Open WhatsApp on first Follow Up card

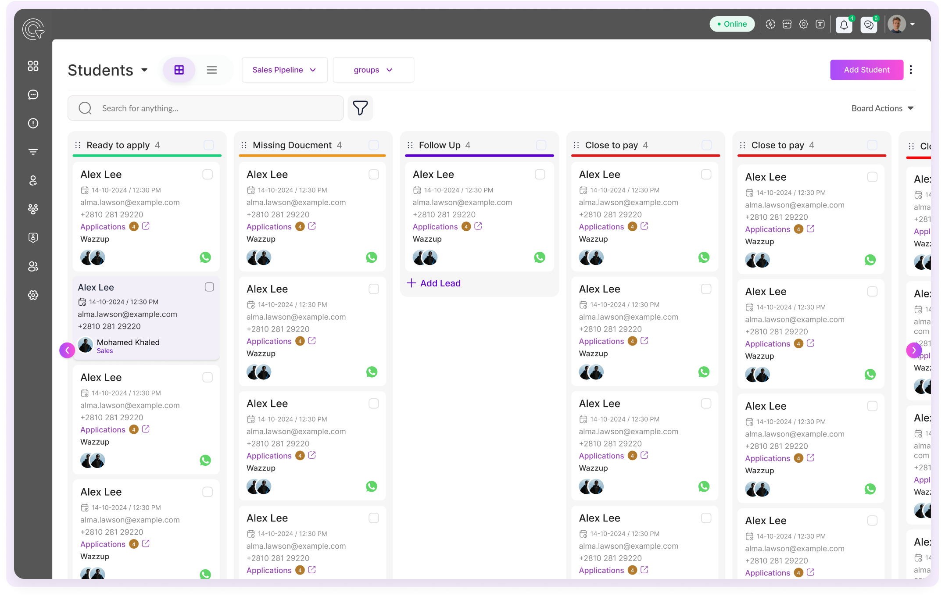click(540, 257)
